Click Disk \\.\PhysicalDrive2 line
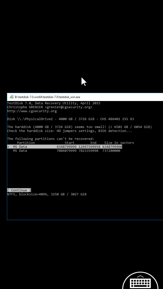 click(71, 119)
